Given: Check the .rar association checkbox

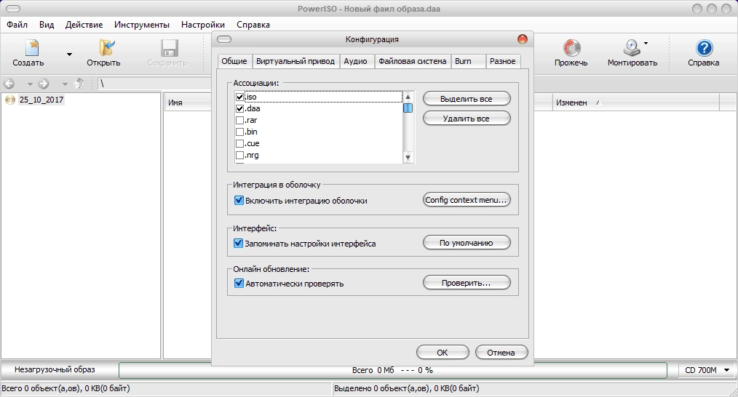Looking at the screenshot, I should [239, 121].
